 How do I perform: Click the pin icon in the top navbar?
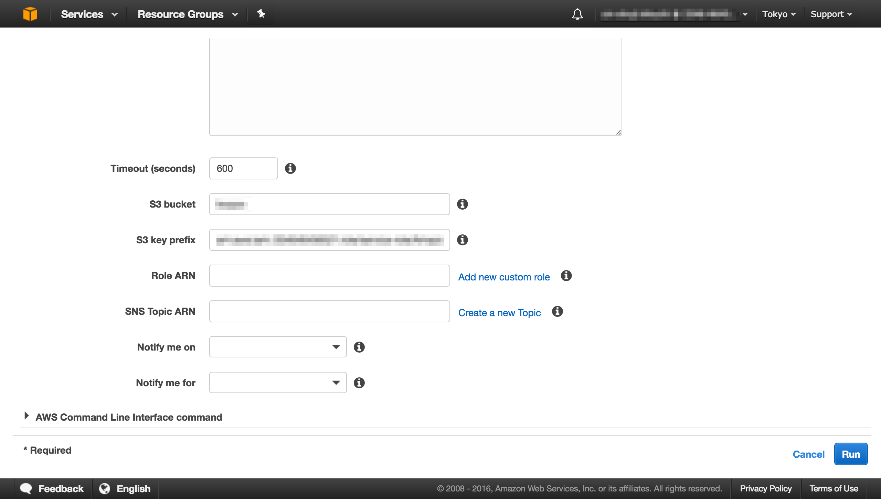[262, 14]
